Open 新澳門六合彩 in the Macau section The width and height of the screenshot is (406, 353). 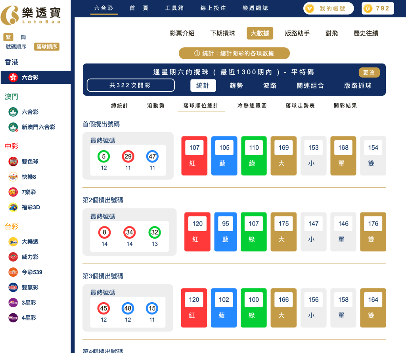(x=32, y=127)
